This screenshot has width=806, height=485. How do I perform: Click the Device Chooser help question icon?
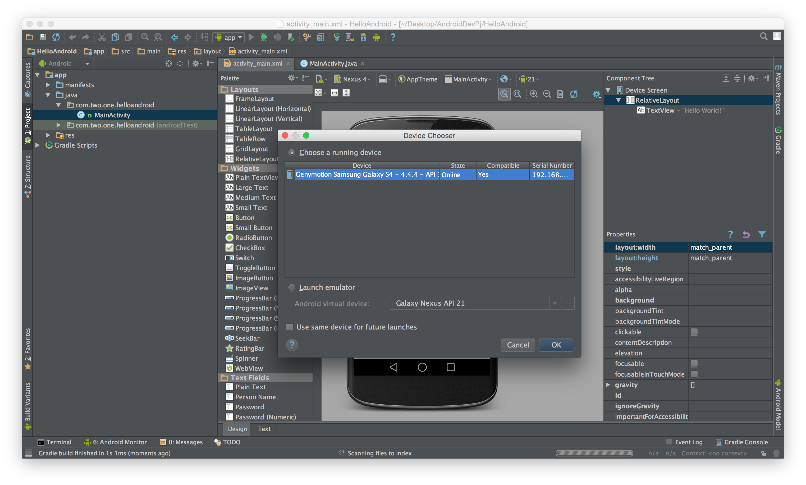coord(292,345)
